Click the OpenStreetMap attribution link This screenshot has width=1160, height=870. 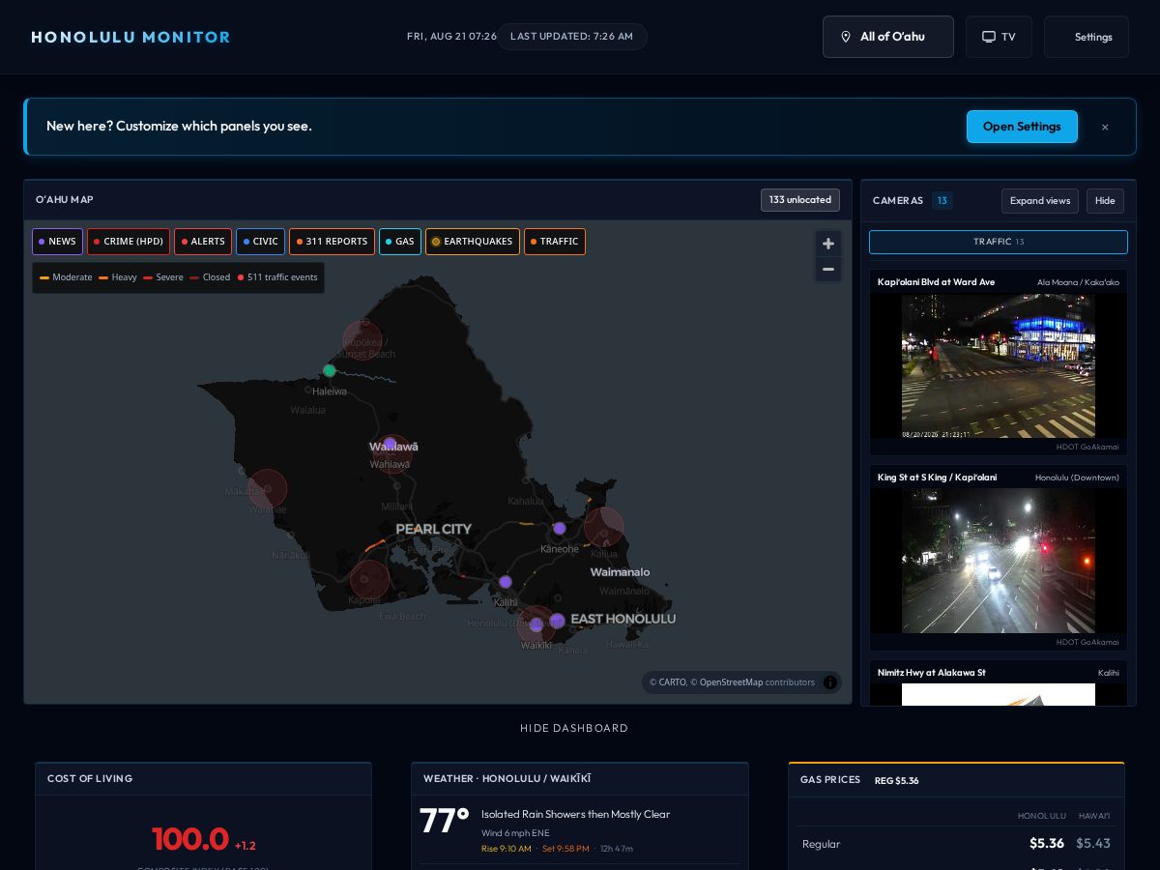tap(731, 682)
